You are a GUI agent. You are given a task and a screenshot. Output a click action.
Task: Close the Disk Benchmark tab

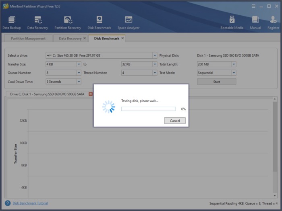122,38
